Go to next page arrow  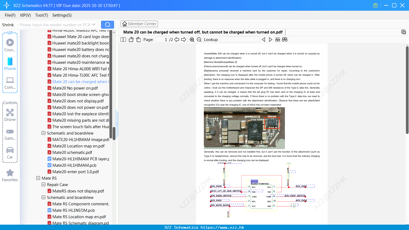click(184, 40)
